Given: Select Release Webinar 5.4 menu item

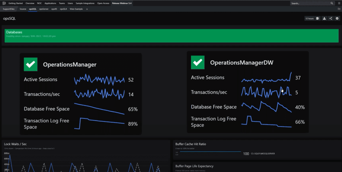Looking at the screenshot, I should point(122,3).
